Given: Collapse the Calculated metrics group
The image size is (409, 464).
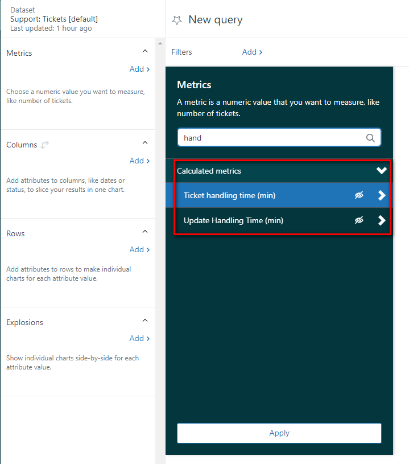Looking at the screenshot, I should click(x=381, y=171).
